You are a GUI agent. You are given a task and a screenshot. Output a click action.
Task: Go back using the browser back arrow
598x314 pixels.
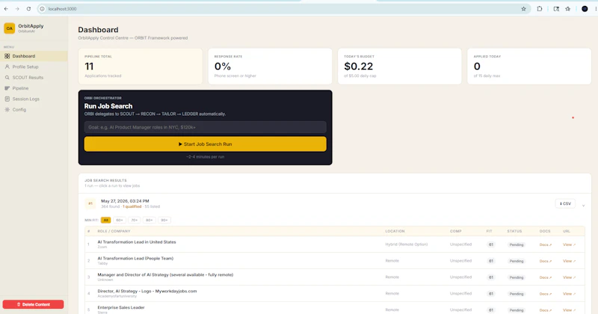point(6,9)
